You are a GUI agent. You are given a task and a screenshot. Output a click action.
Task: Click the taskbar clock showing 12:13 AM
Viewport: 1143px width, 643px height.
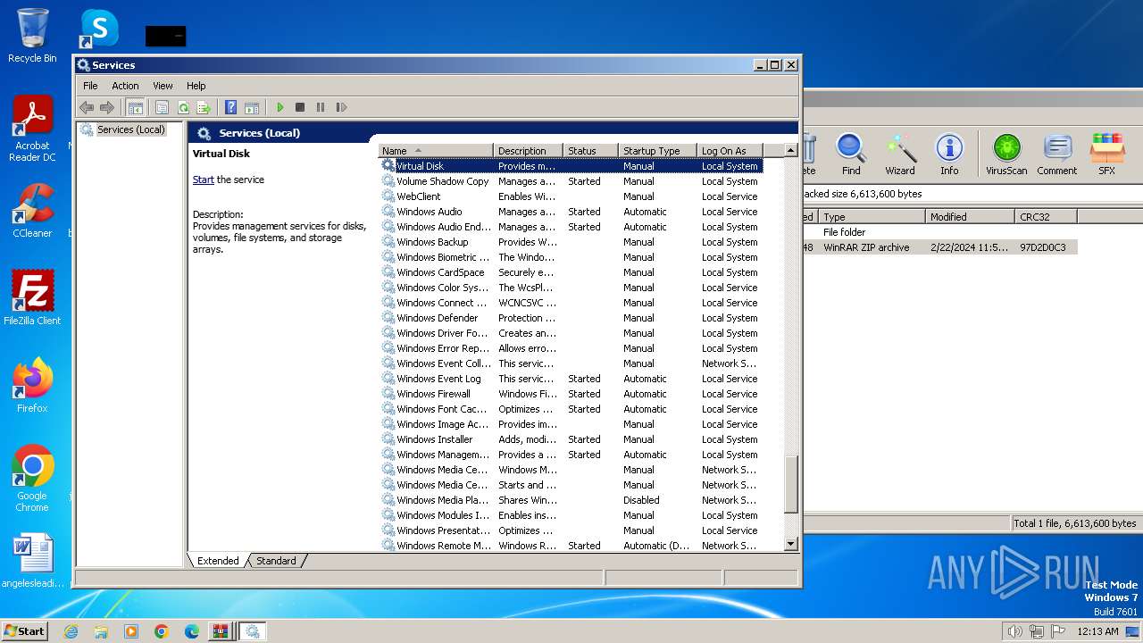tap(1097, 631)
